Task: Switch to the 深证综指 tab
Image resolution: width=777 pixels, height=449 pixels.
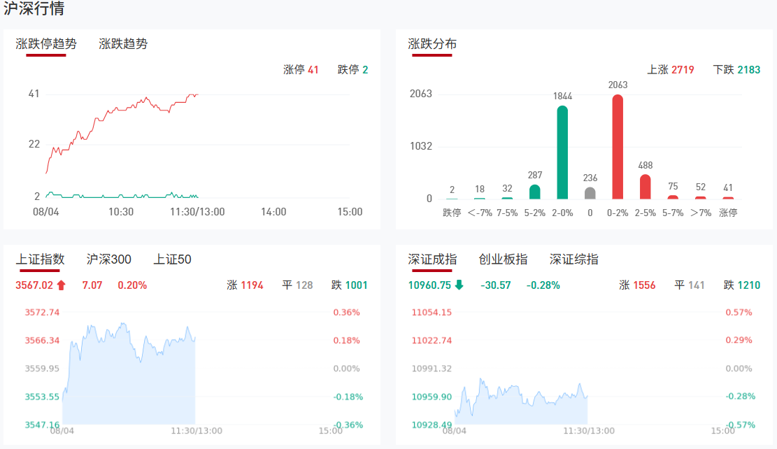Action: coord(573,259)
